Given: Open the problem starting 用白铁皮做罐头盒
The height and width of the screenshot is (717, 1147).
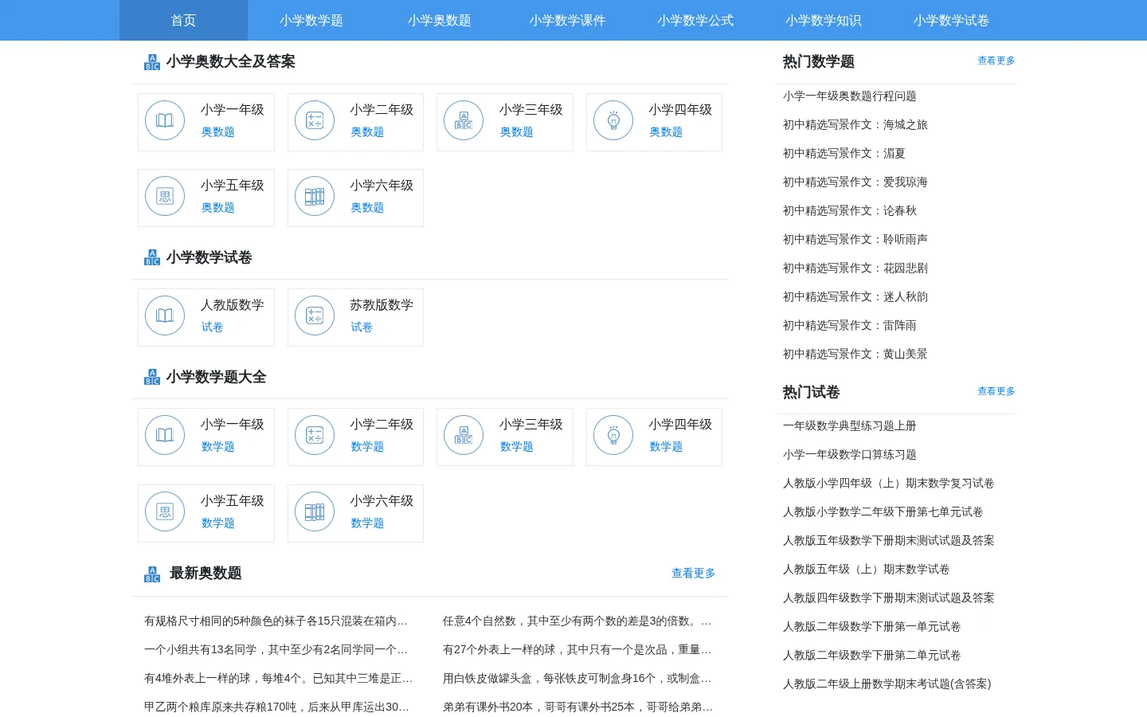Looking at the screenshot, I should coord(577,679).
